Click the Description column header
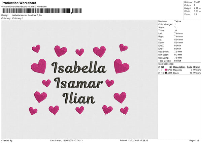Image resolution: width=202 pixels, height=143 pixels. point(179,67)
